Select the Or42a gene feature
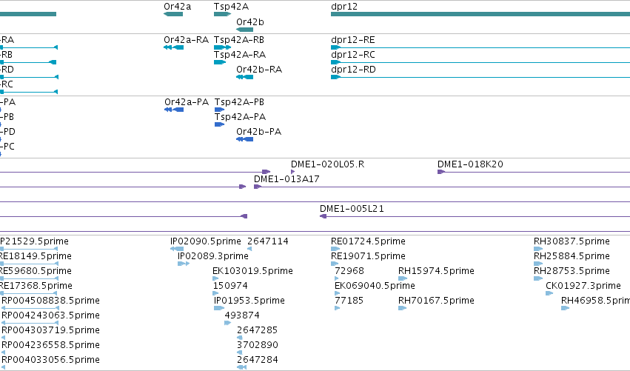 [x=173, y=14]
